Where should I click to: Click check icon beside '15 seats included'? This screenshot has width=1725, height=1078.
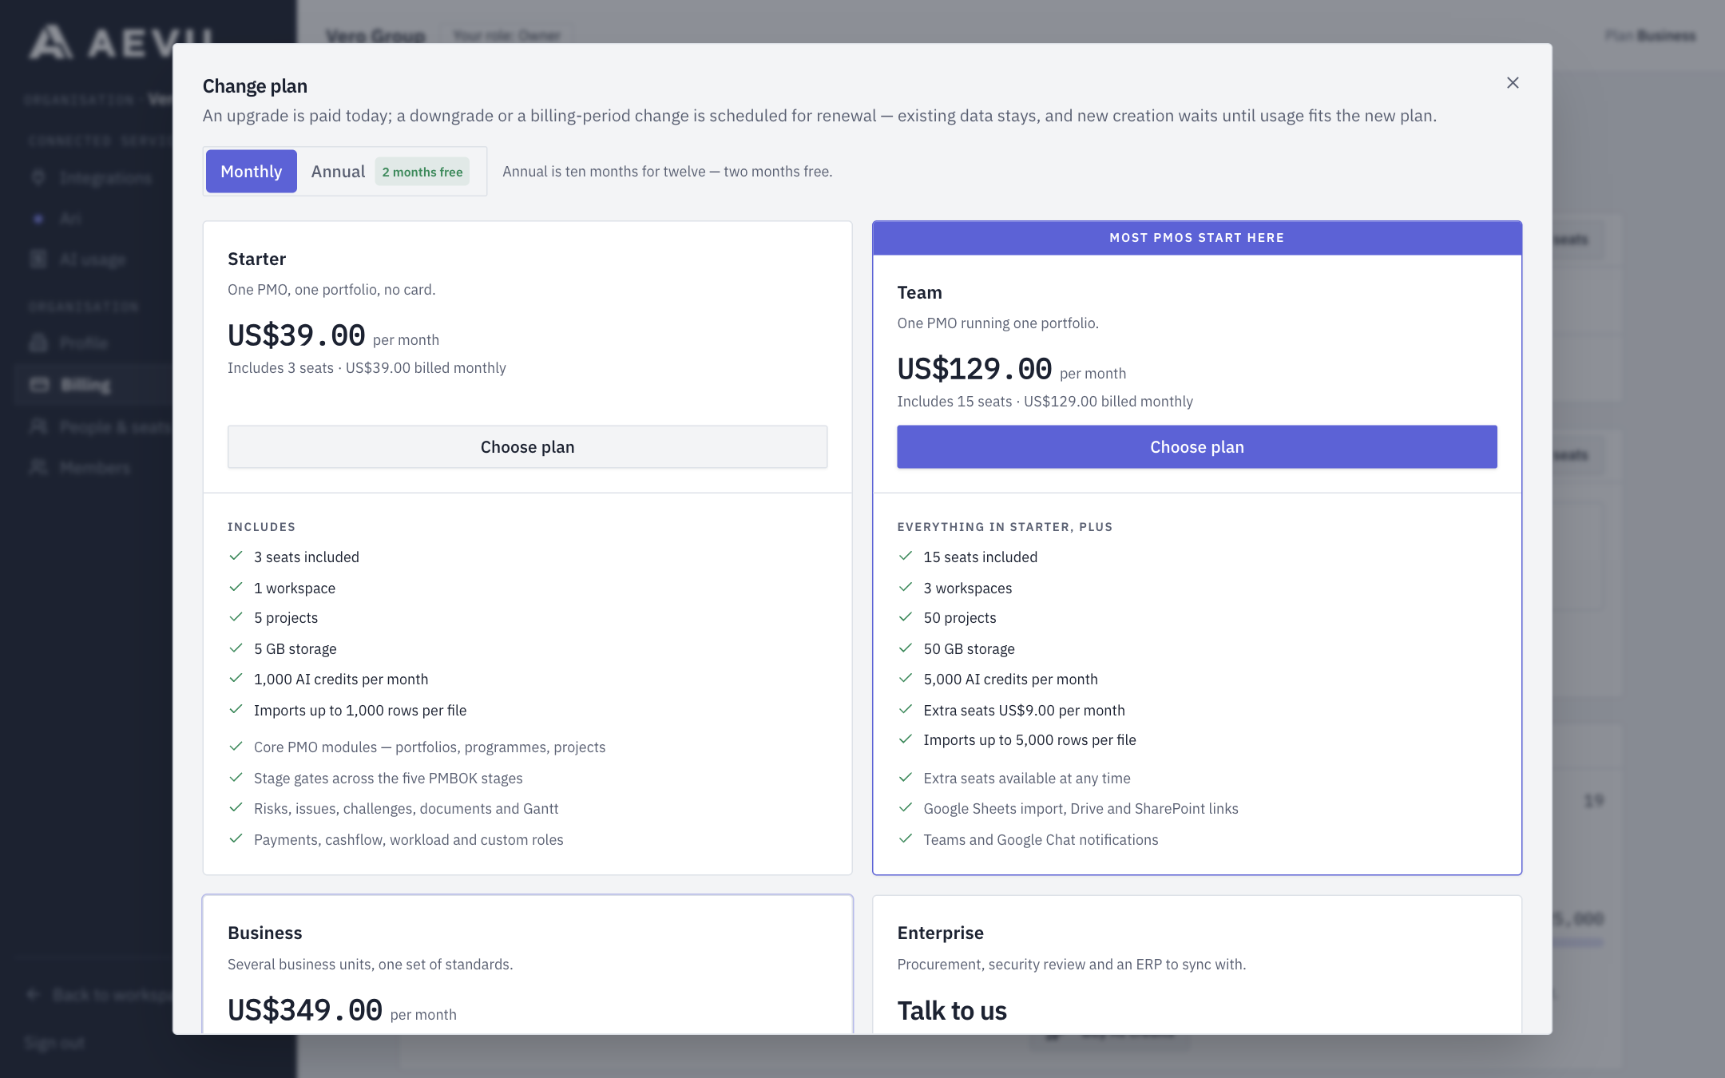[905, 557]
